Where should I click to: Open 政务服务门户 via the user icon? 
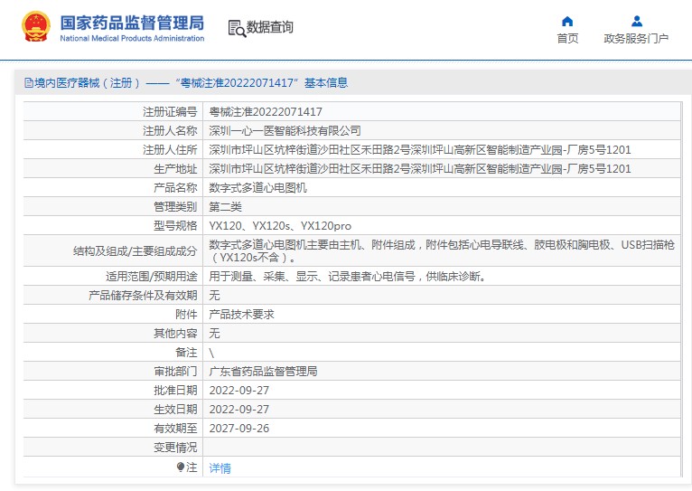click(x=636, y=21)
